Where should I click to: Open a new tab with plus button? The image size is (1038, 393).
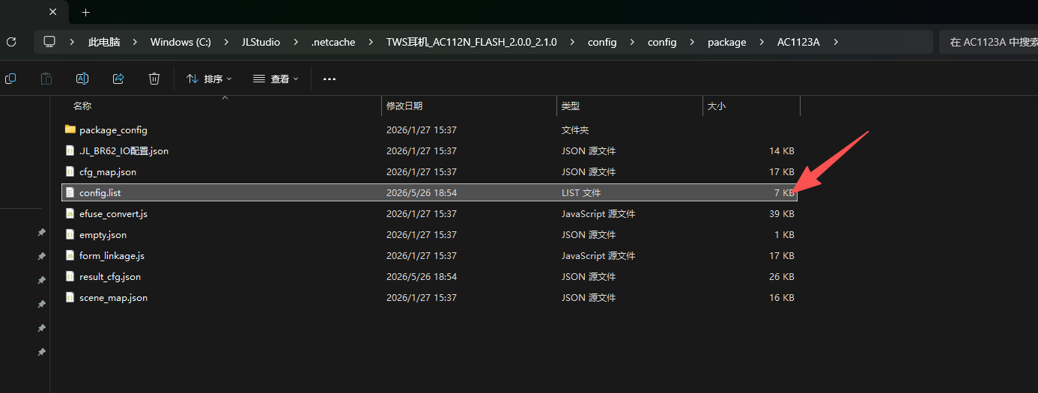pyautogui.click(x=85, y=12)
